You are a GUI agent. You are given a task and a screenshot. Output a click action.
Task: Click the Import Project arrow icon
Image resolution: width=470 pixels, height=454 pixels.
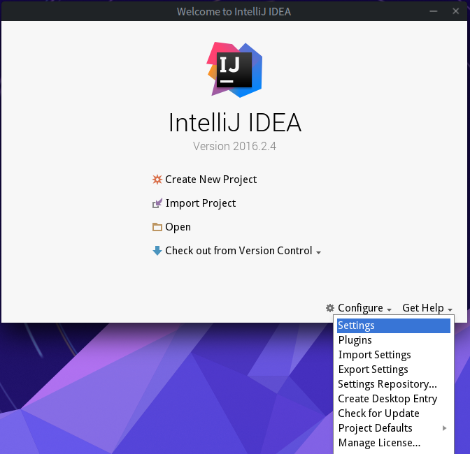tap(157, 203)
